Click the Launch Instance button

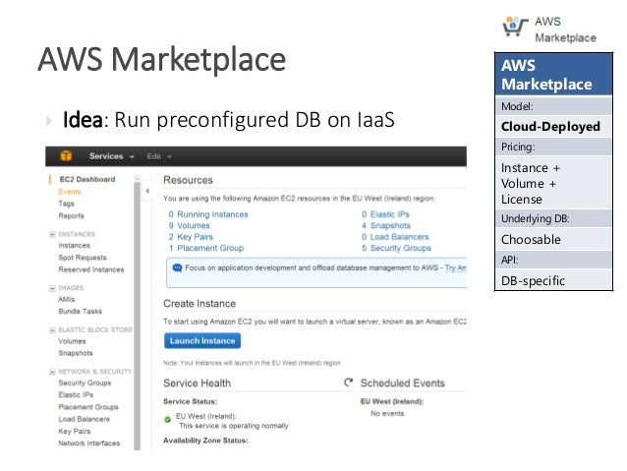point(202,341)
